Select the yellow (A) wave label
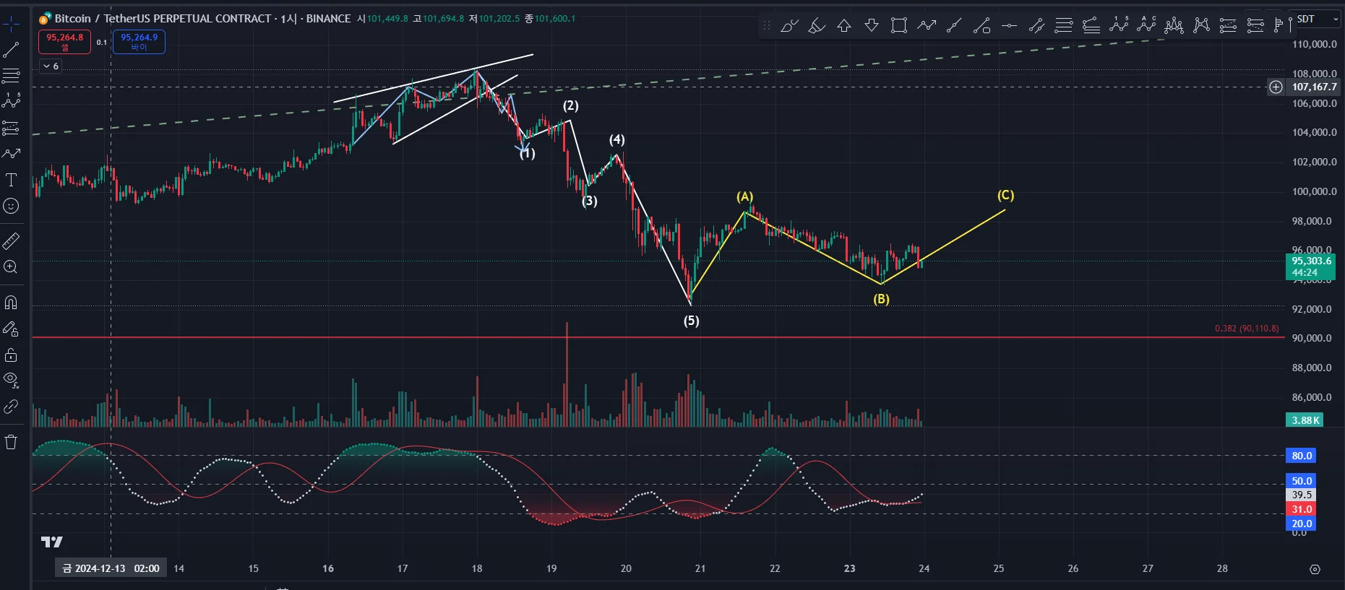This screenshot has height=590, width=1345. tap(744, 196)
